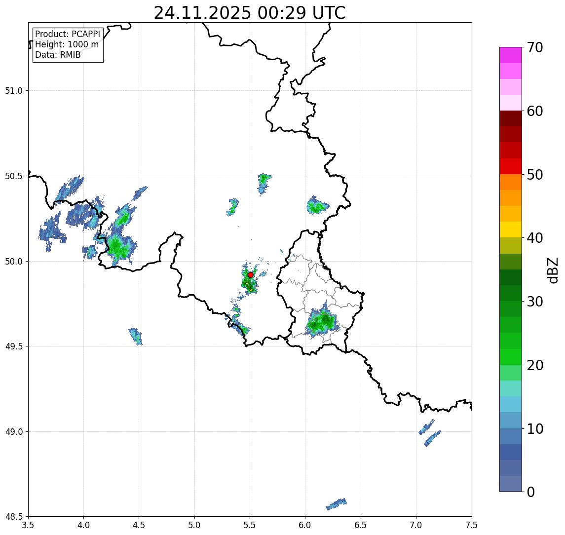Click the radar echo near 49.5N 4.5E
This screenshot has height=535, width=565.
coord(136,336)
